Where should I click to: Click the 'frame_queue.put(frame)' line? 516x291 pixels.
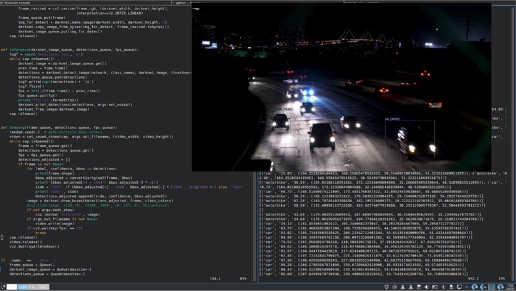tap(42, 18)
